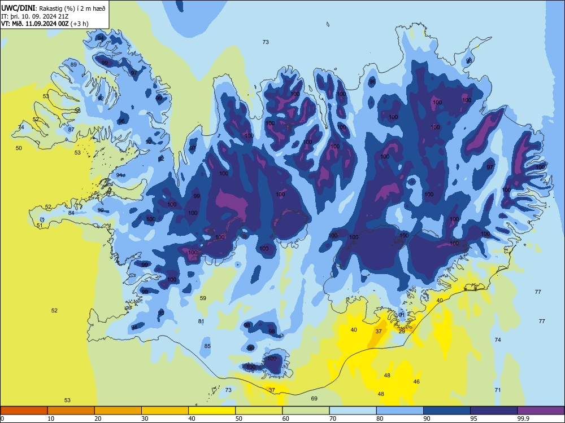Select the 20–30 legend color block
565x423 pixels.
pyautogui.click(x=118, y=411)
